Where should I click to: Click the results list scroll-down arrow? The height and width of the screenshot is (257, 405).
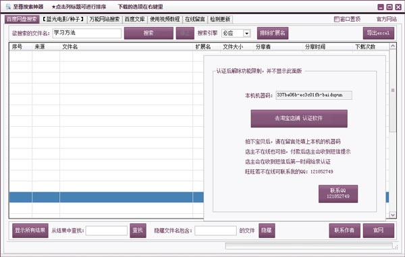393,215
